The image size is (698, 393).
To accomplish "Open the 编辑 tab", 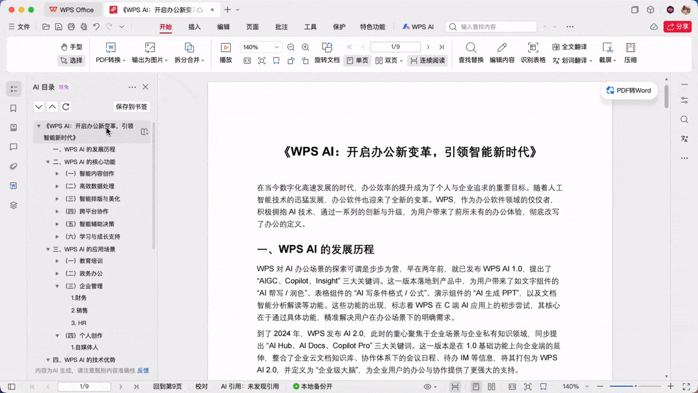I will (224, 27).
